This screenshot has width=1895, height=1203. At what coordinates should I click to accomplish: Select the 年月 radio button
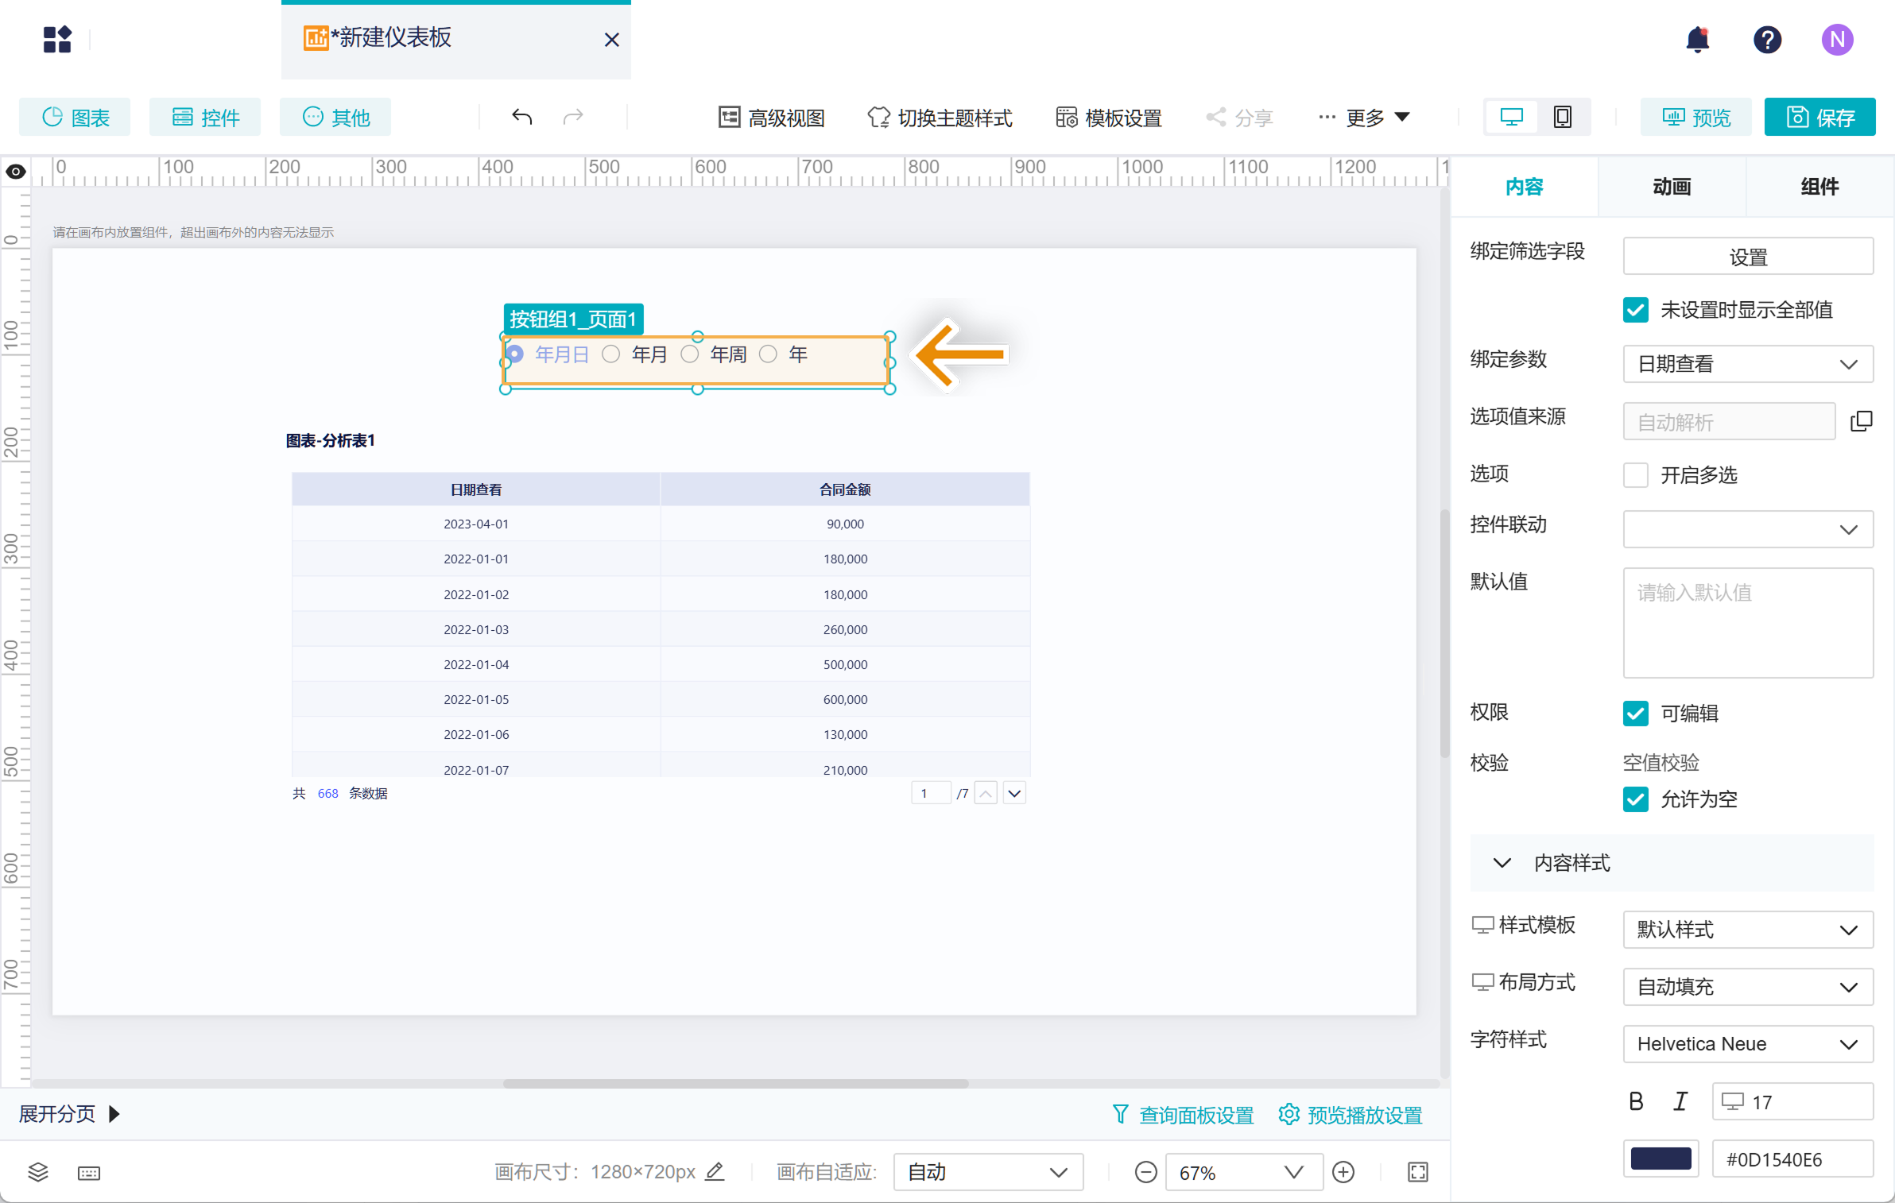tap(610, 354)
